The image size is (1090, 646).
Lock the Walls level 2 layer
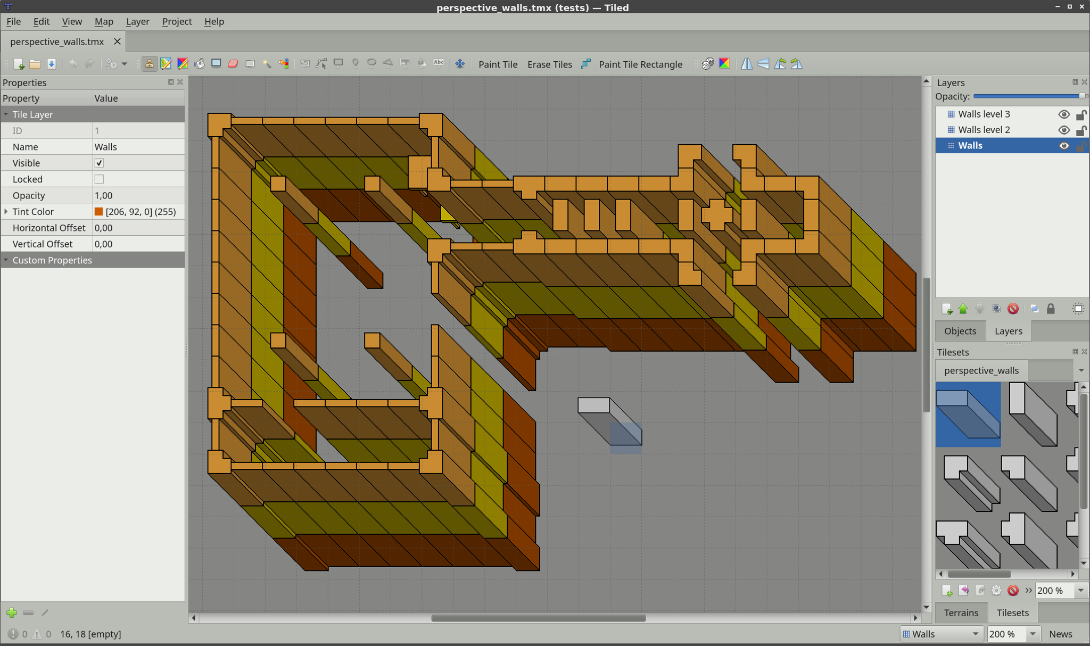(x=1081, y=130)
